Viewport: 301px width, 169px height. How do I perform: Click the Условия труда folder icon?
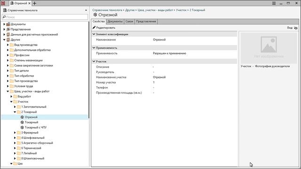pos(12,86)
